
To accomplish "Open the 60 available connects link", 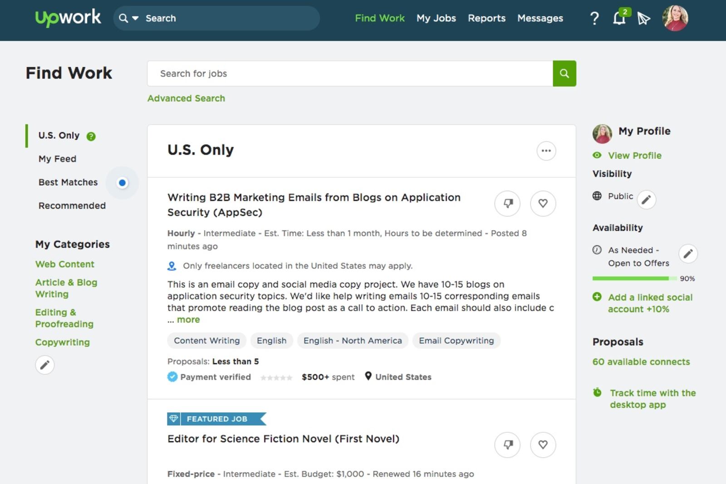I will tap(641, 362).
